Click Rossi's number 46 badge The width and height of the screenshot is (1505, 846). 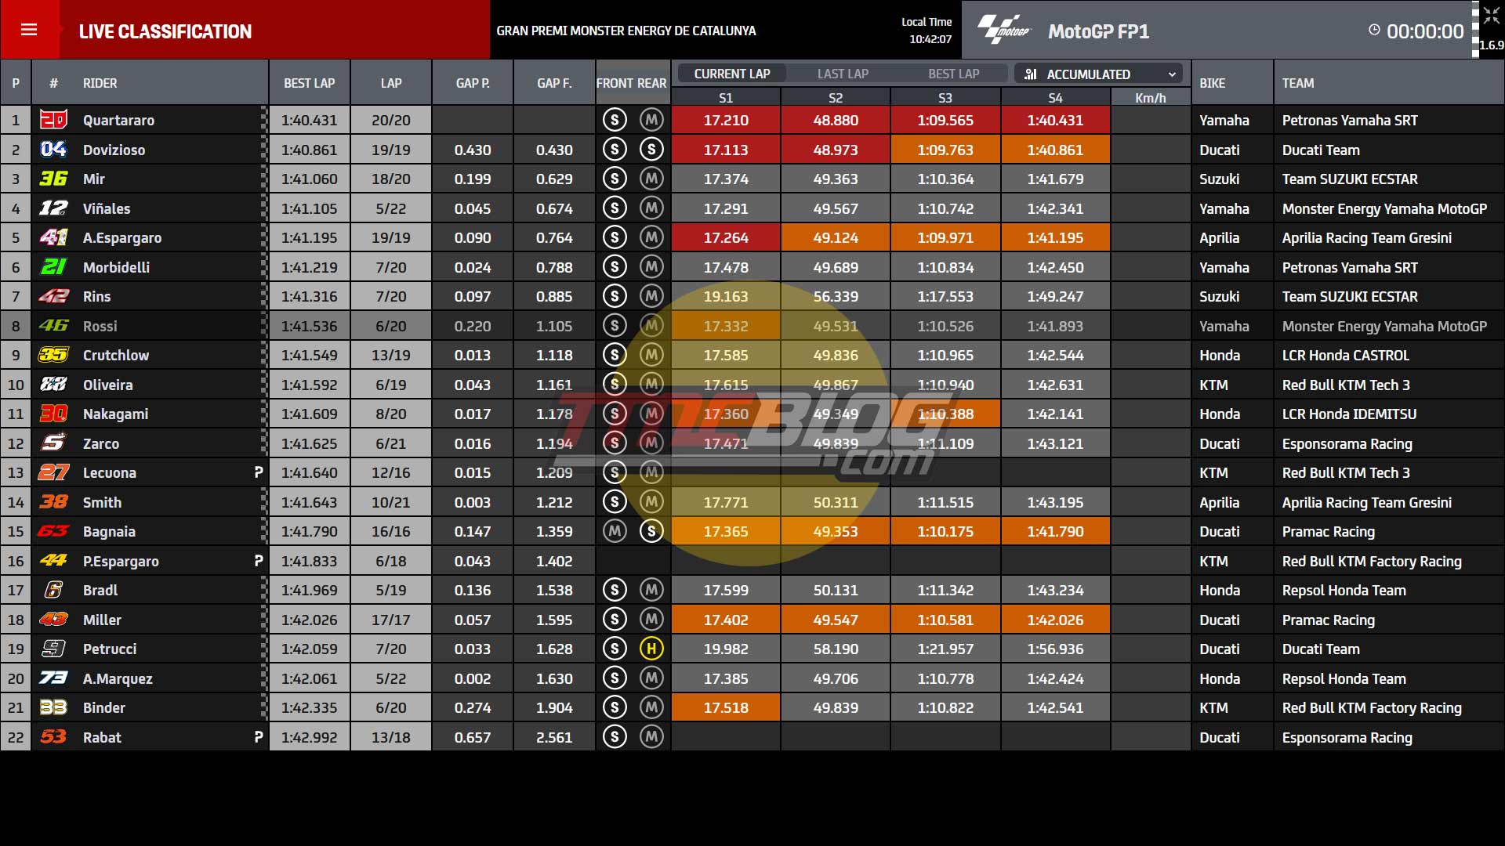(53, 325)
